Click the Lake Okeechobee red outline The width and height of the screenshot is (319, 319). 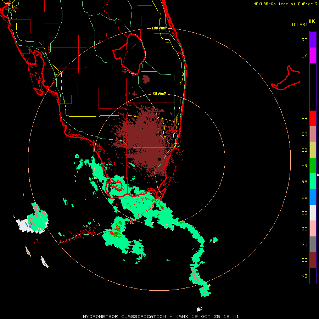click(x=129, y=54)
